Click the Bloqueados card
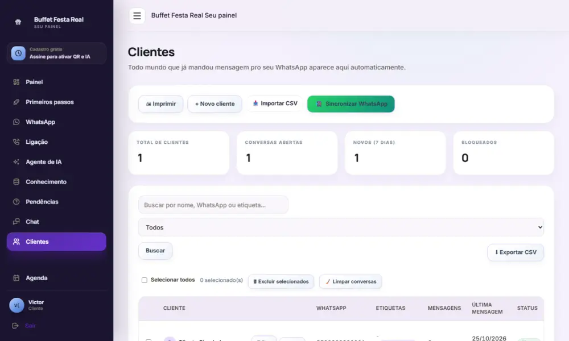The height and width of the screenshot is (341, 569). (504, 153)
